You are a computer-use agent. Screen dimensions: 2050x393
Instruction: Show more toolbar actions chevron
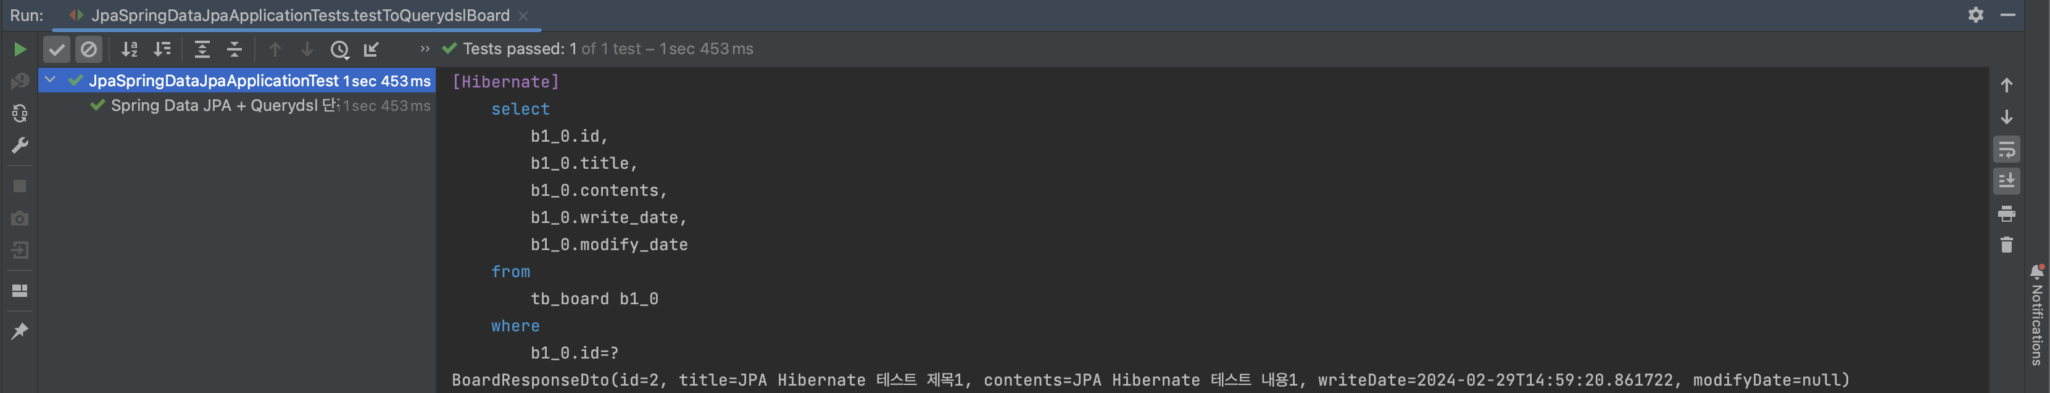click(425, 49)
